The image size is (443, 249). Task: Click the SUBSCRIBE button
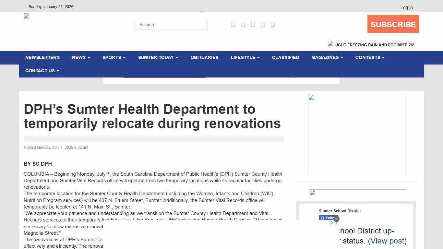coord(393,24)
